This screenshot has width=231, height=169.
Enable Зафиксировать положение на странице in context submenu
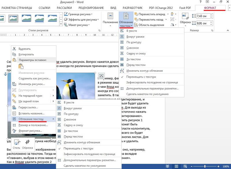pos(89,154)
